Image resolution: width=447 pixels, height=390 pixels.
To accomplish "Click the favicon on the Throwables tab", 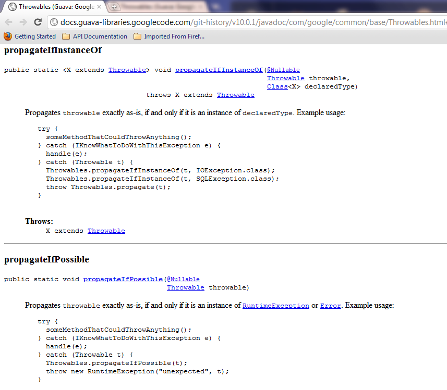I will click(x=12, y=6).
